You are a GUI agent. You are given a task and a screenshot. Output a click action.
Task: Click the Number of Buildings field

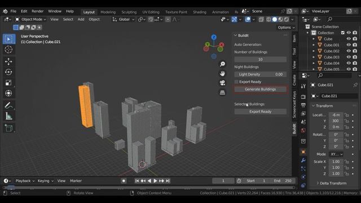tap(261, 59)
